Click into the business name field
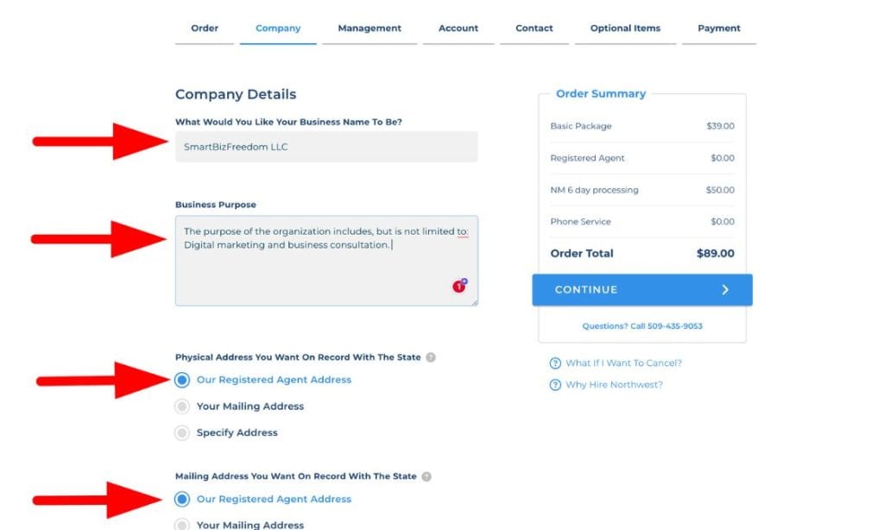This screenshot has width=884, height=530. coord(326,147)
